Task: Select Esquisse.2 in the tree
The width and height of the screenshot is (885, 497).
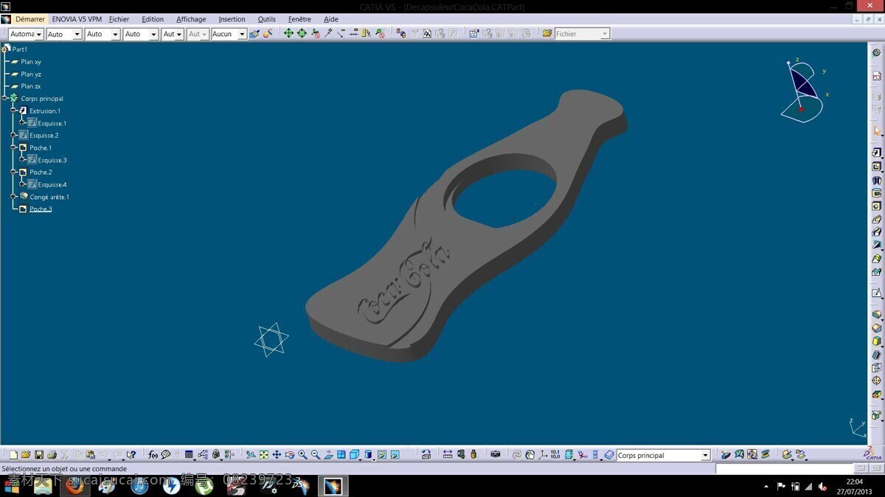Action: tap(44, 135)
